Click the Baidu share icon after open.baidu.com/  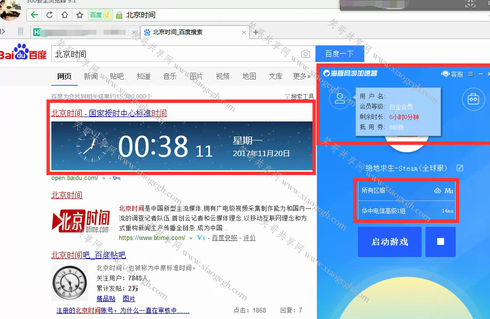click(x=116, y=178)
